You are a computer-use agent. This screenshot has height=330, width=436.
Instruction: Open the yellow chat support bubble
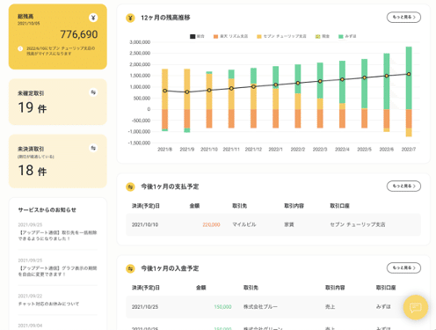tap(416, 307)
